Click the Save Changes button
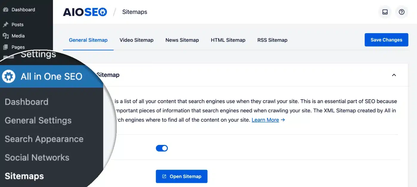Image resolution: width=417 pixels, height=187 pixels. coord(386,39)
